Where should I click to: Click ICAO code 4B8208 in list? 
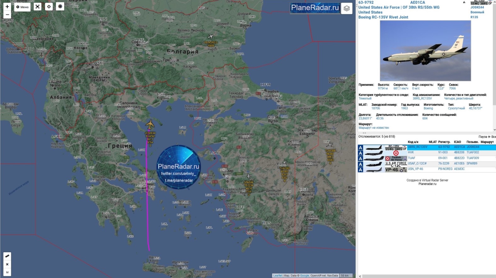pos(459,153)
